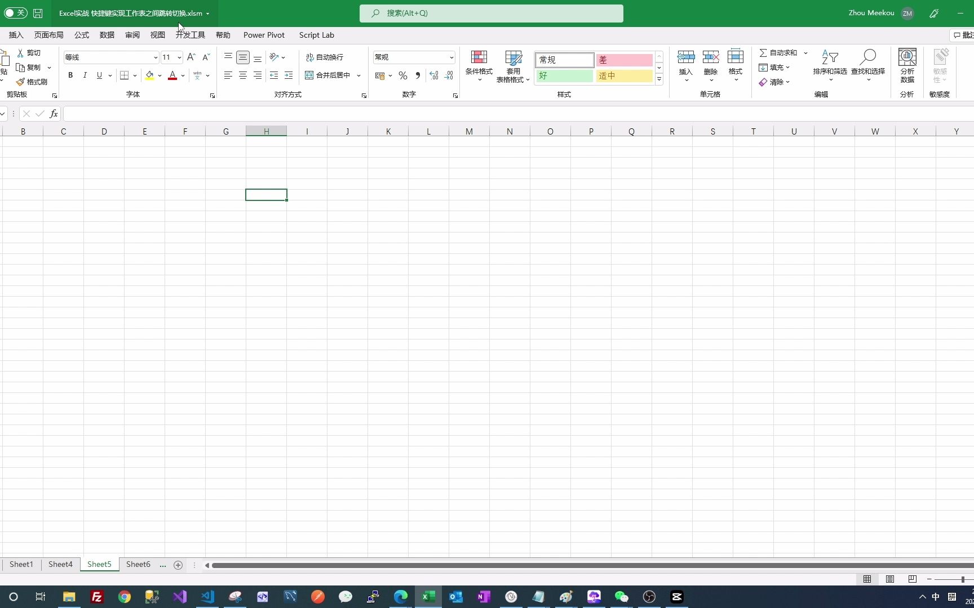Toggle Bold formatting

coord(70,75)
